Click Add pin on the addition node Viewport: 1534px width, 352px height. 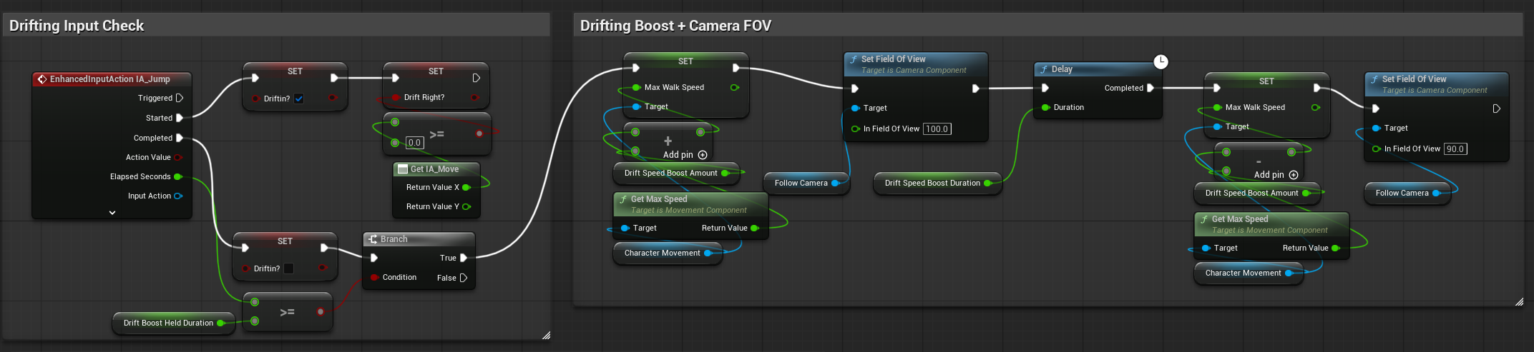[x=702, y=155]
